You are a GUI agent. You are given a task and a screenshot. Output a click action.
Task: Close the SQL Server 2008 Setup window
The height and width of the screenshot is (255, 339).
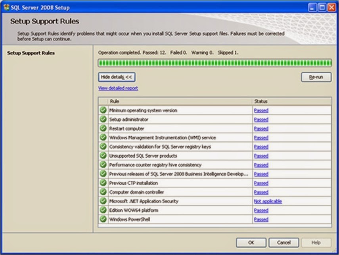331,8
